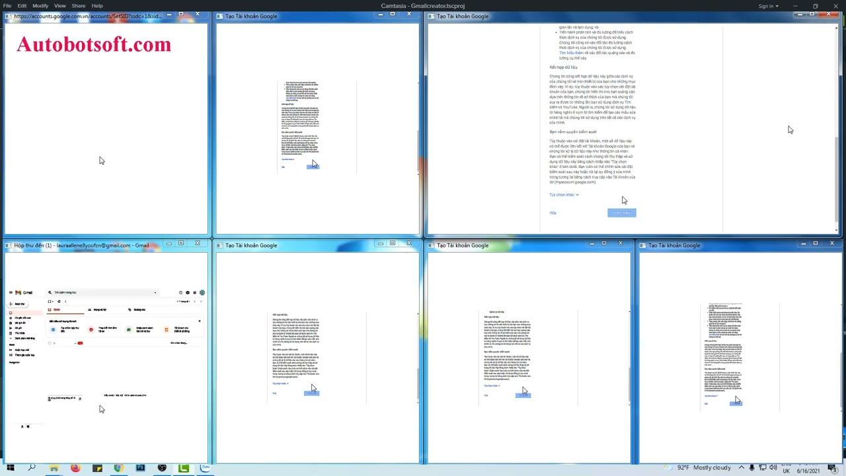846x476 pixels.
Task: Open OBS Studio taskbar icon
Action: pyautogui.click(x=162, y=469)
